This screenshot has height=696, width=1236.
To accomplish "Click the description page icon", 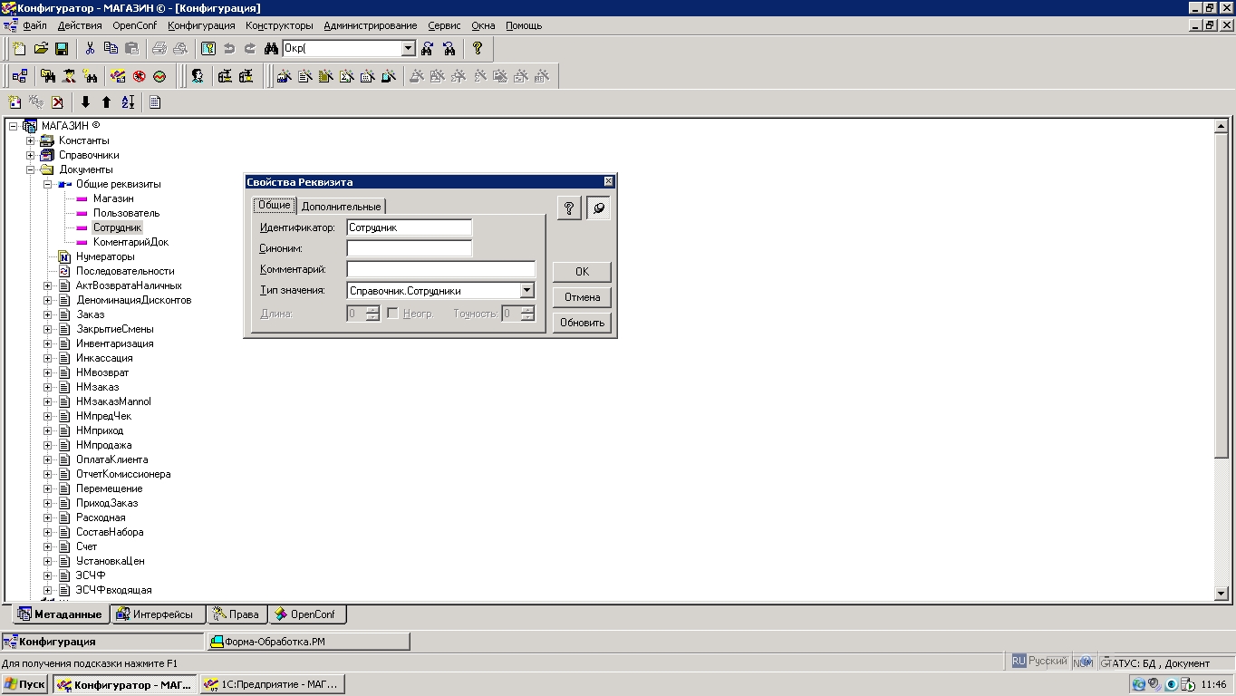I will [155, 102].
